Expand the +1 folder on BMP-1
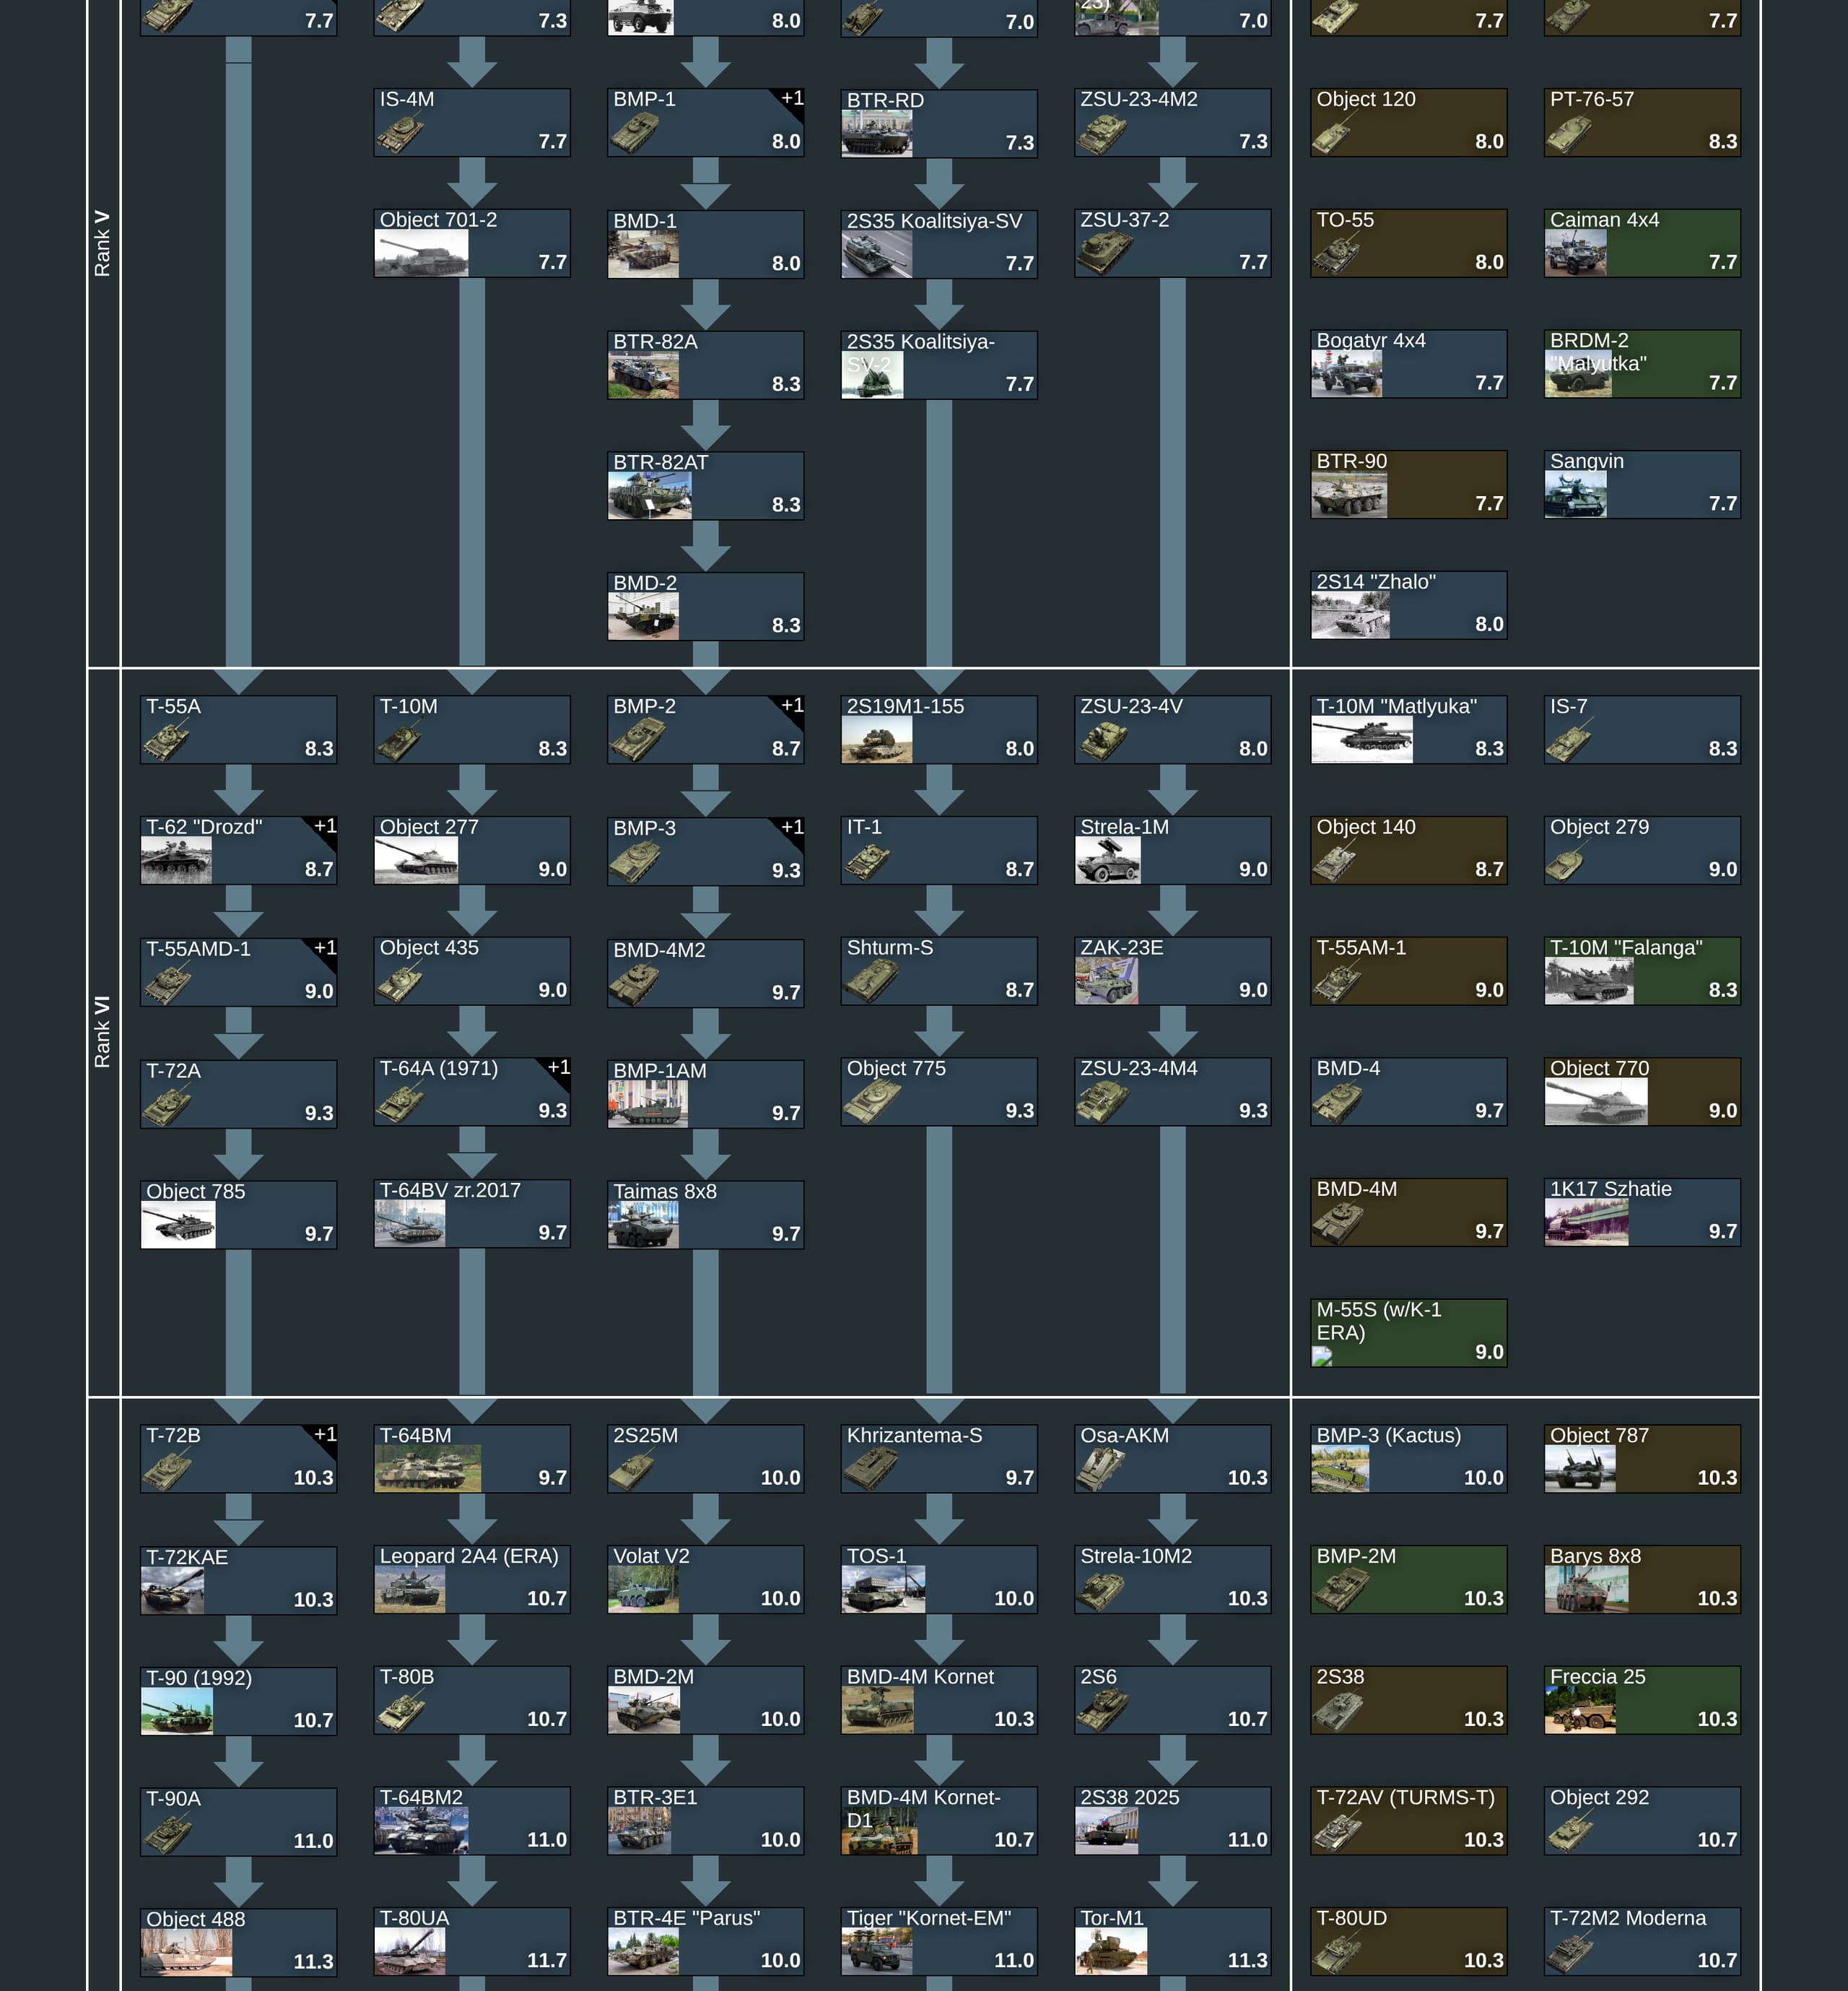Image resolution: width=1848 pixels, height=1991 pixels. (792, 98)
